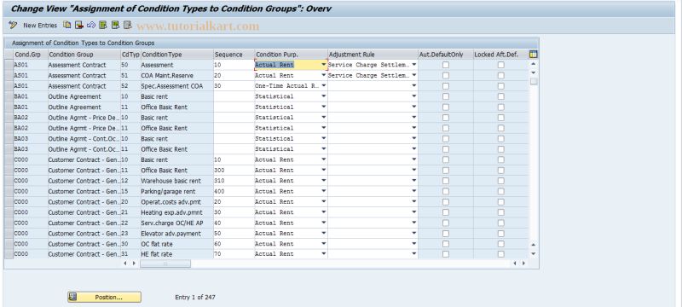Open Condition Purp. dropdown for COA Maint.Reserve

tap(324, 75)
